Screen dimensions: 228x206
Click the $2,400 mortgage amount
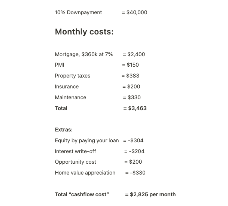click(136, 54)
